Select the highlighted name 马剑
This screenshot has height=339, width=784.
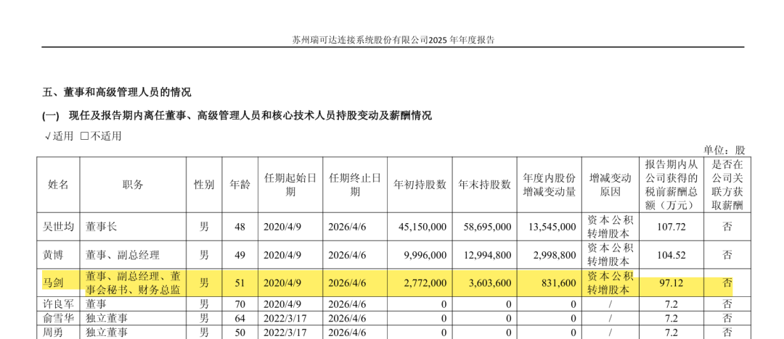(53, 283)
